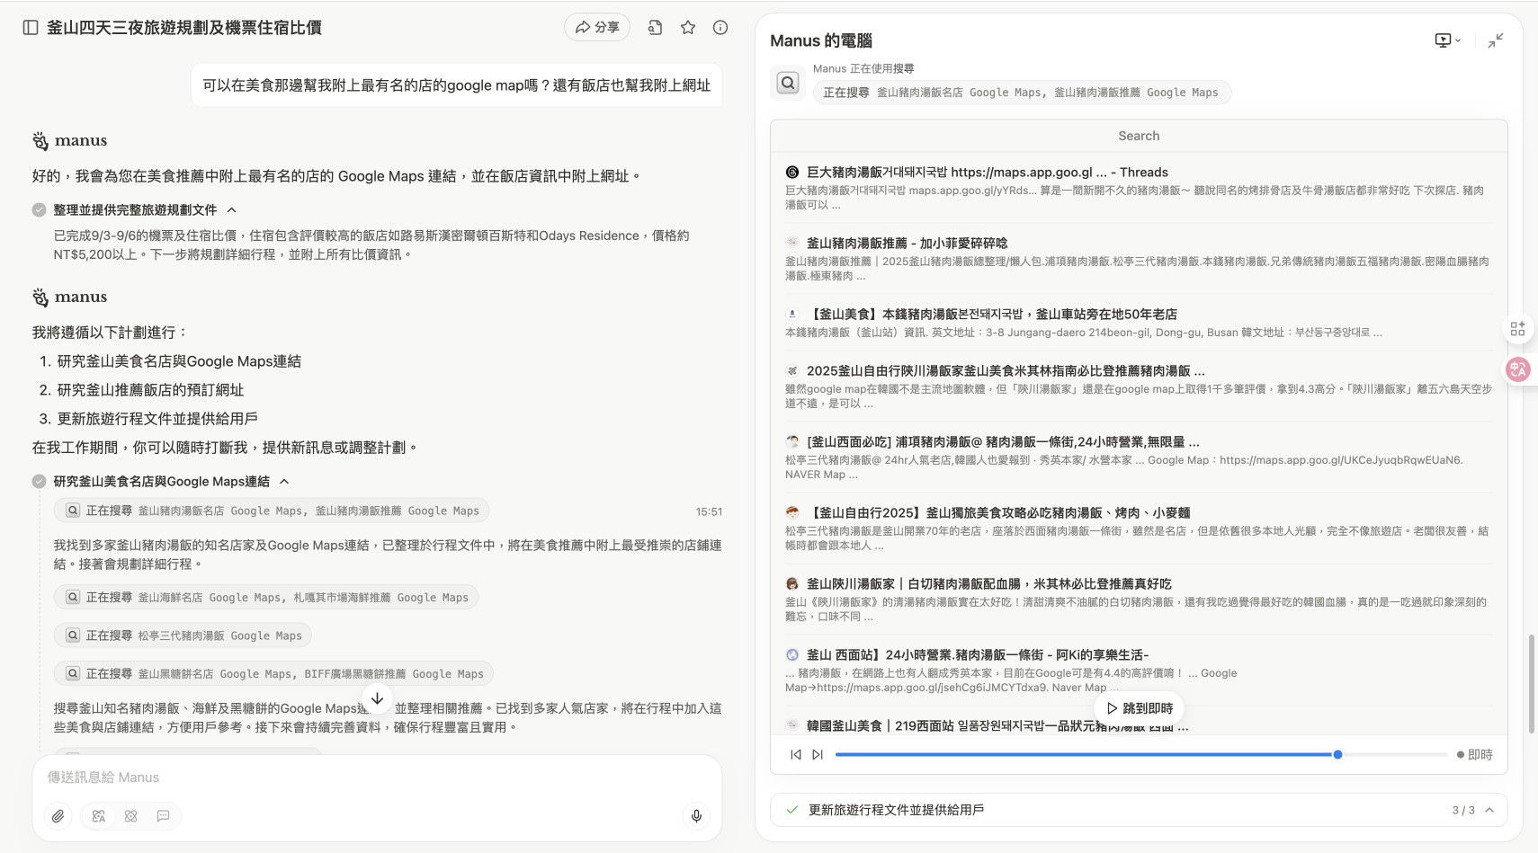1538x853 pixels.
Task: Open the files icon next to share
Action: [x=656, y=28]
